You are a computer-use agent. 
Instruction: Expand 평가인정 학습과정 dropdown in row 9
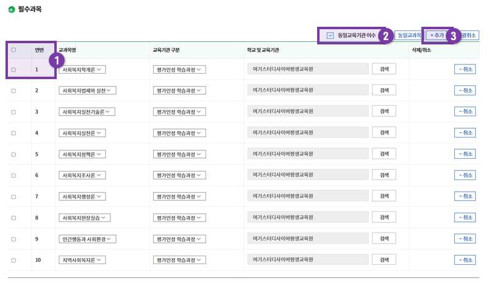tap(179, 239)
